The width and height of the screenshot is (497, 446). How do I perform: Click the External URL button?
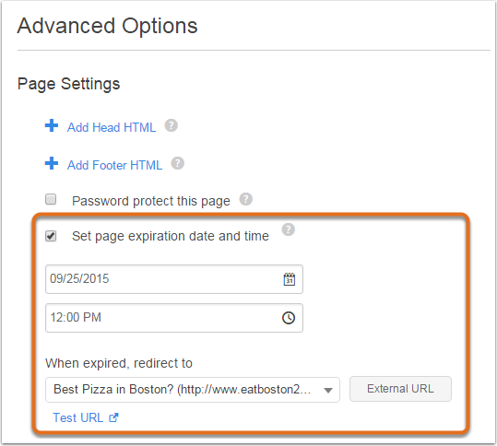tap(400, 389)
